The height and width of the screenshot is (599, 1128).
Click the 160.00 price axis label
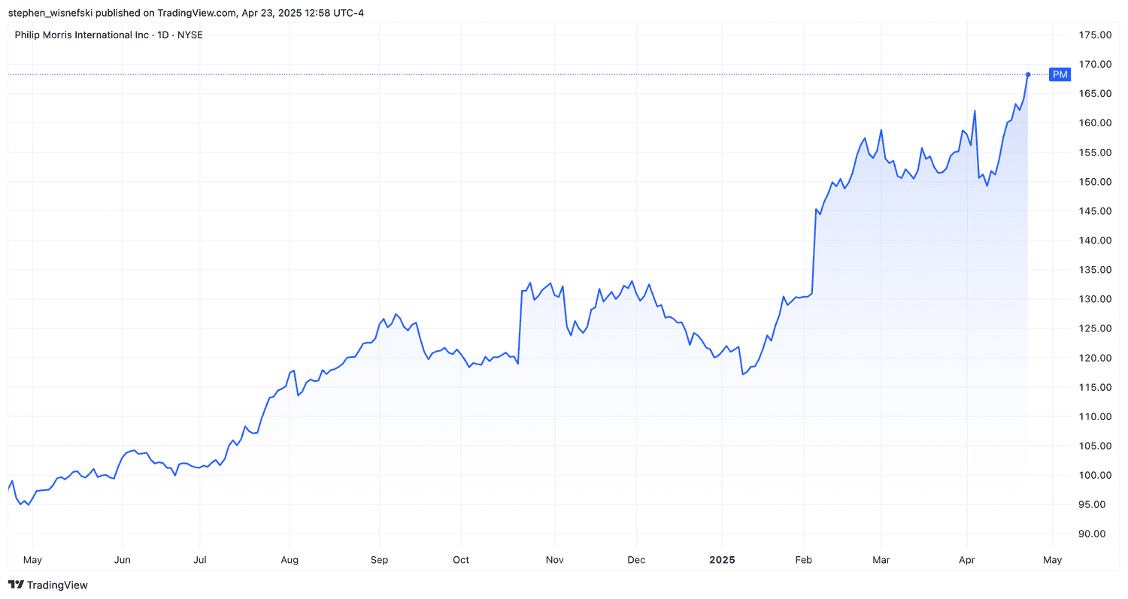point(1093,123)
